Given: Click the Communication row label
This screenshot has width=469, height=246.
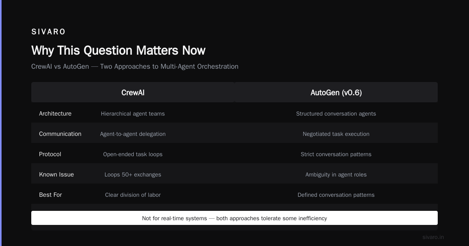Looking at the screenshot, I should coord(60,134).
